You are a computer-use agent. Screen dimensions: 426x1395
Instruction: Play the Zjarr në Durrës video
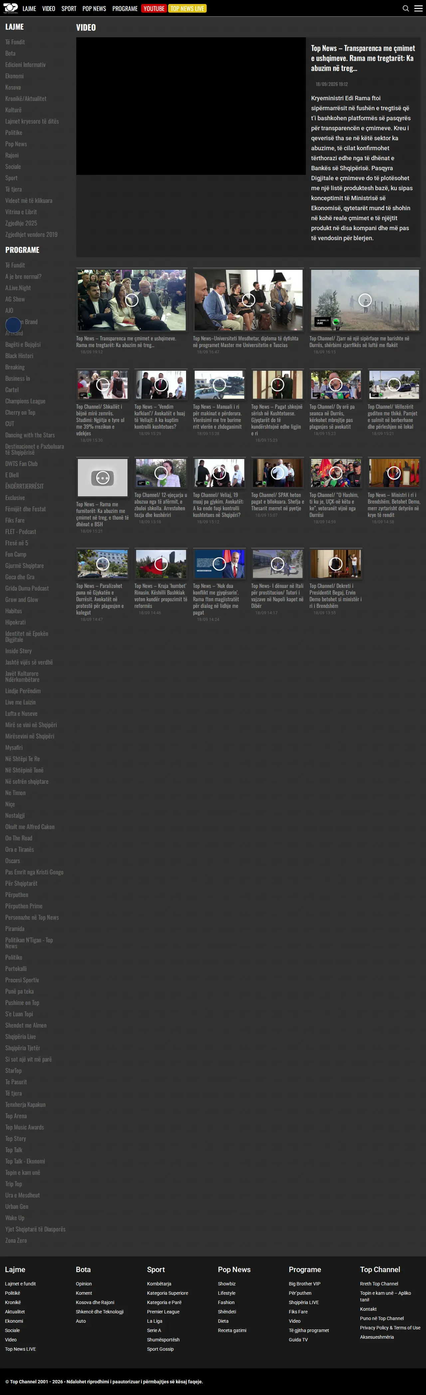tap(365, 300)
